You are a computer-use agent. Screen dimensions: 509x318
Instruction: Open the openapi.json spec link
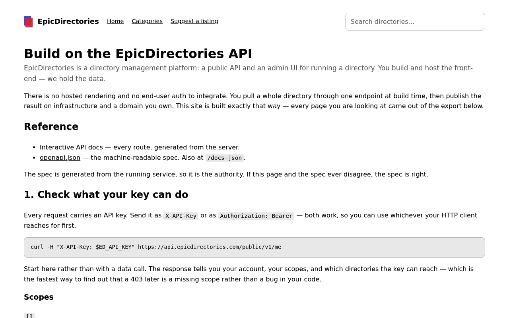coord(60,157)
